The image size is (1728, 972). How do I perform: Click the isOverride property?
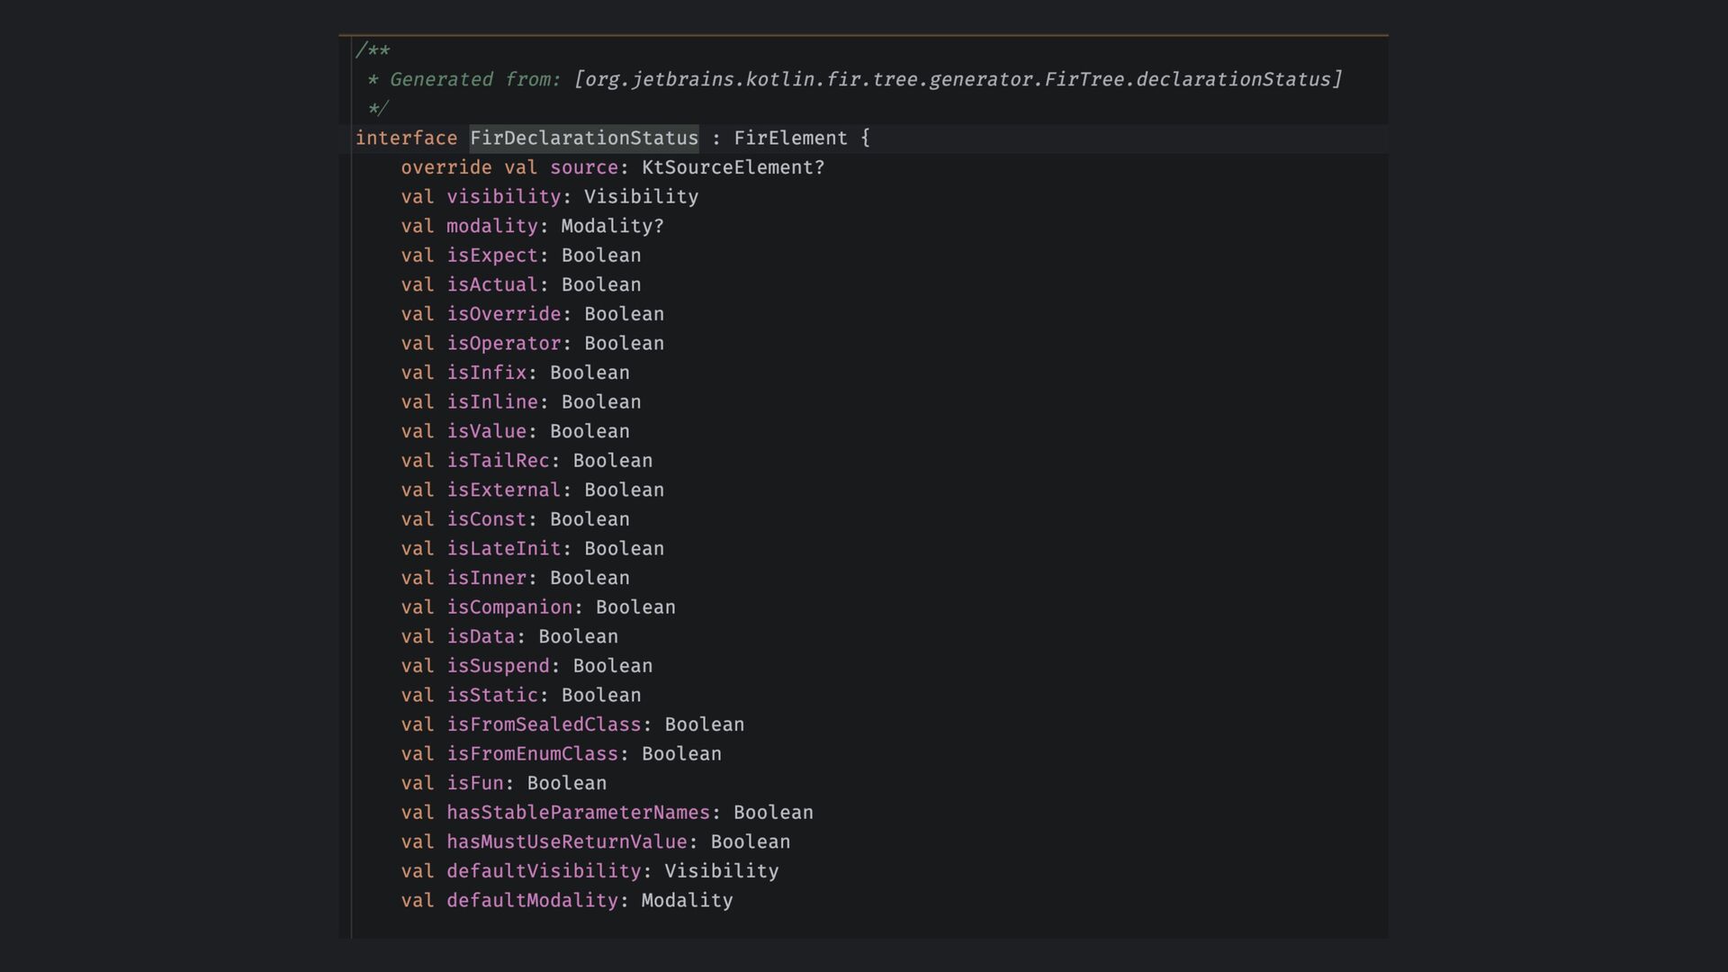pyautogui.click(x=503, y=314)
